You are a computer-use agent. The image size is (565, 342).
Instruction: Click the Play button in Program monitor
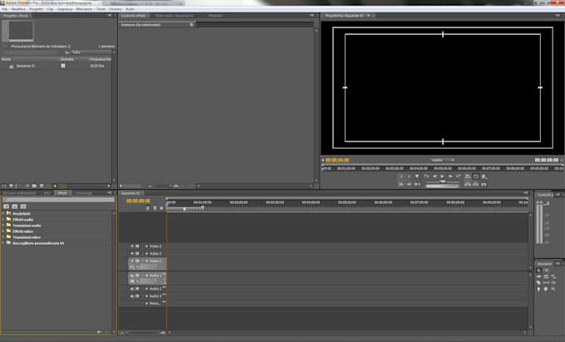tap(442, 176)
